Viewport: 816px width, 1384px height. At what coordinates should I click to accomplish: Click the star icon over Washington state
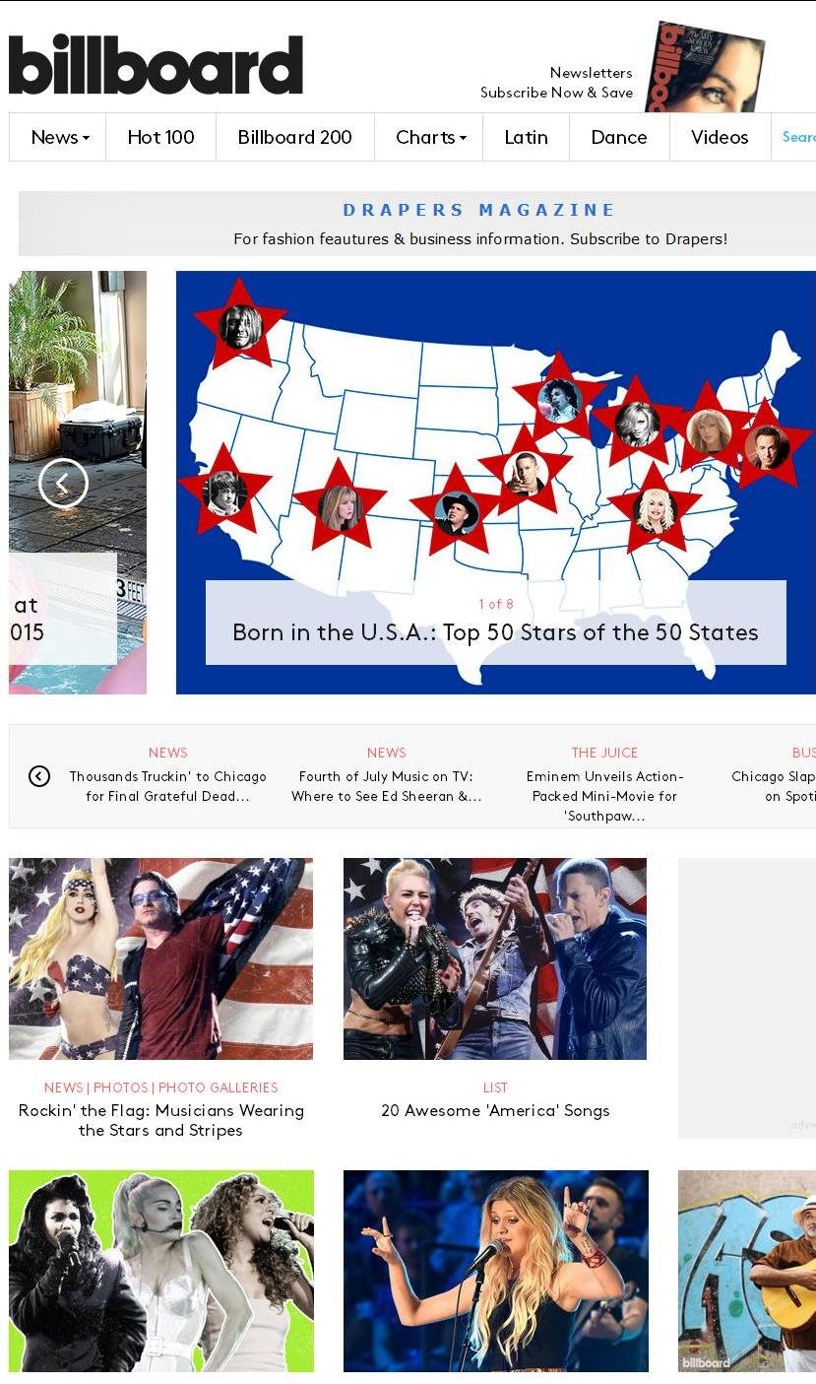(240, 325)
